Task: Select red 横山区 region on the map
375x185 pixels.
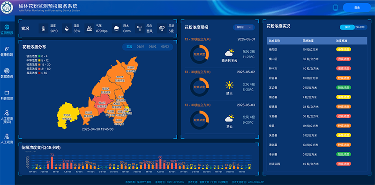Action: tap(102, 102)
